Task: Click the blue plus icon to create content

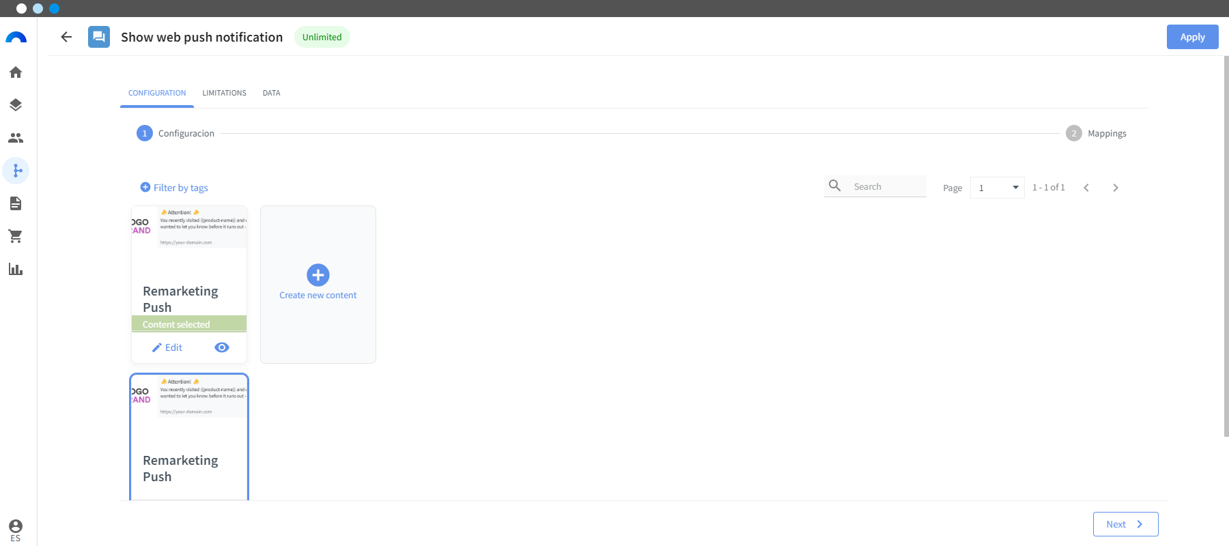Action: 318,275
